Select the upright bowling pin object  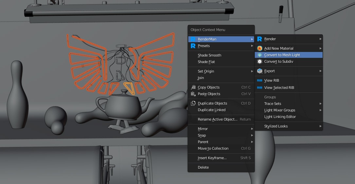coord(17,95)
